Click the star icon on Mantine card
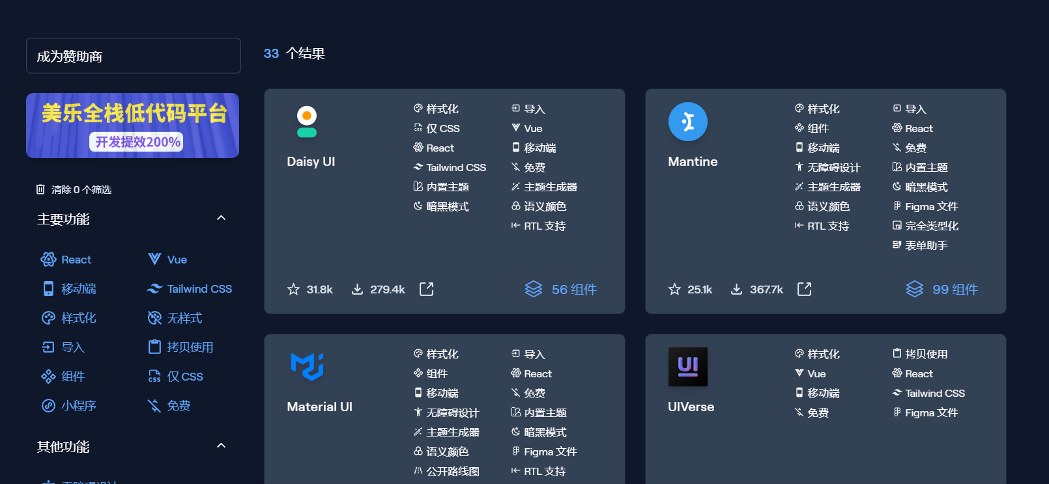 click(x=674, y=289)
